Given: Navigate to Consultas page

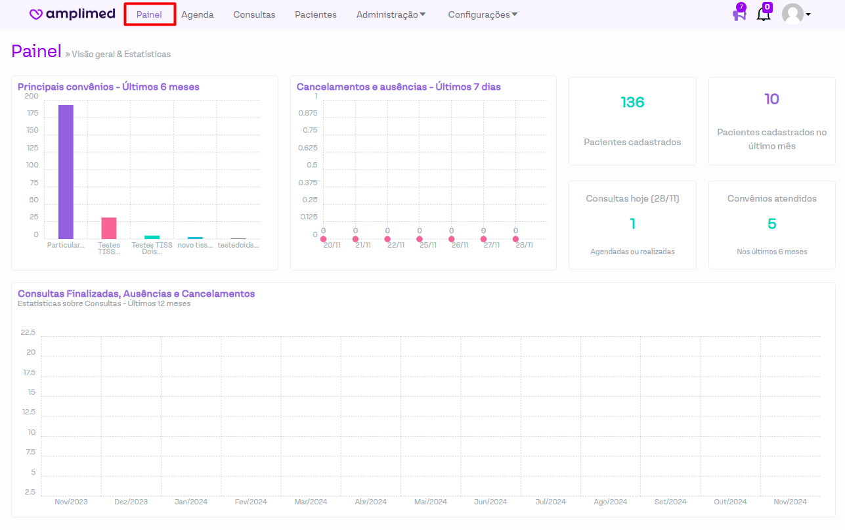Looking at the screenshot, I should (254, 14).
